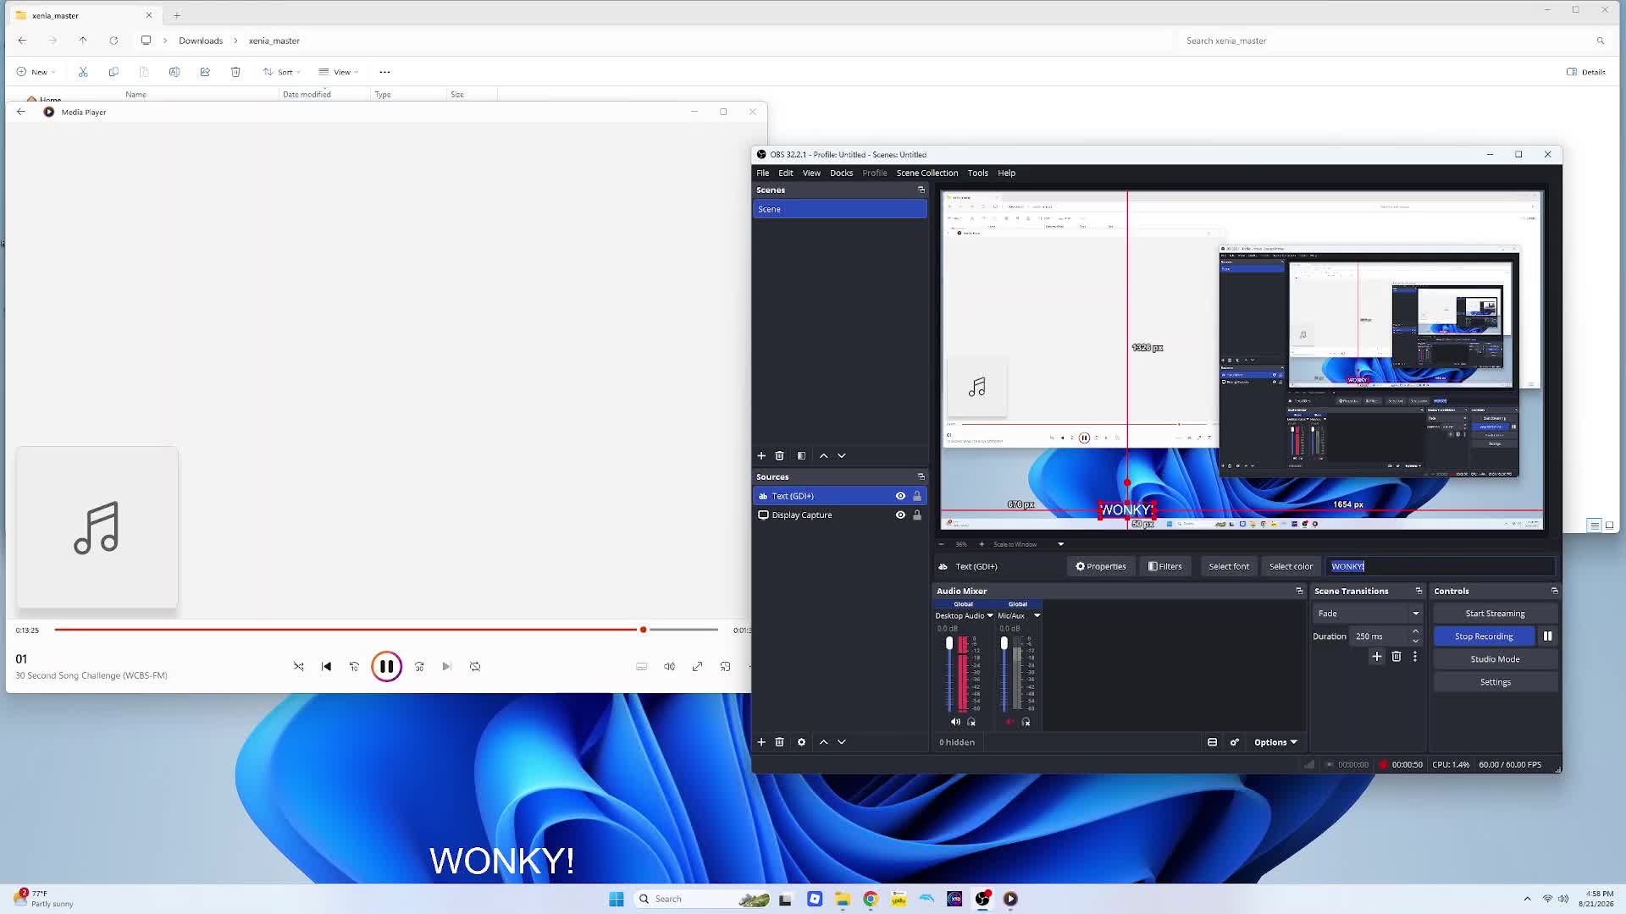Viewport: 1626px width, 914px height.
Task: Lock the Text (GDI+) source
Action: click(916, 496)
